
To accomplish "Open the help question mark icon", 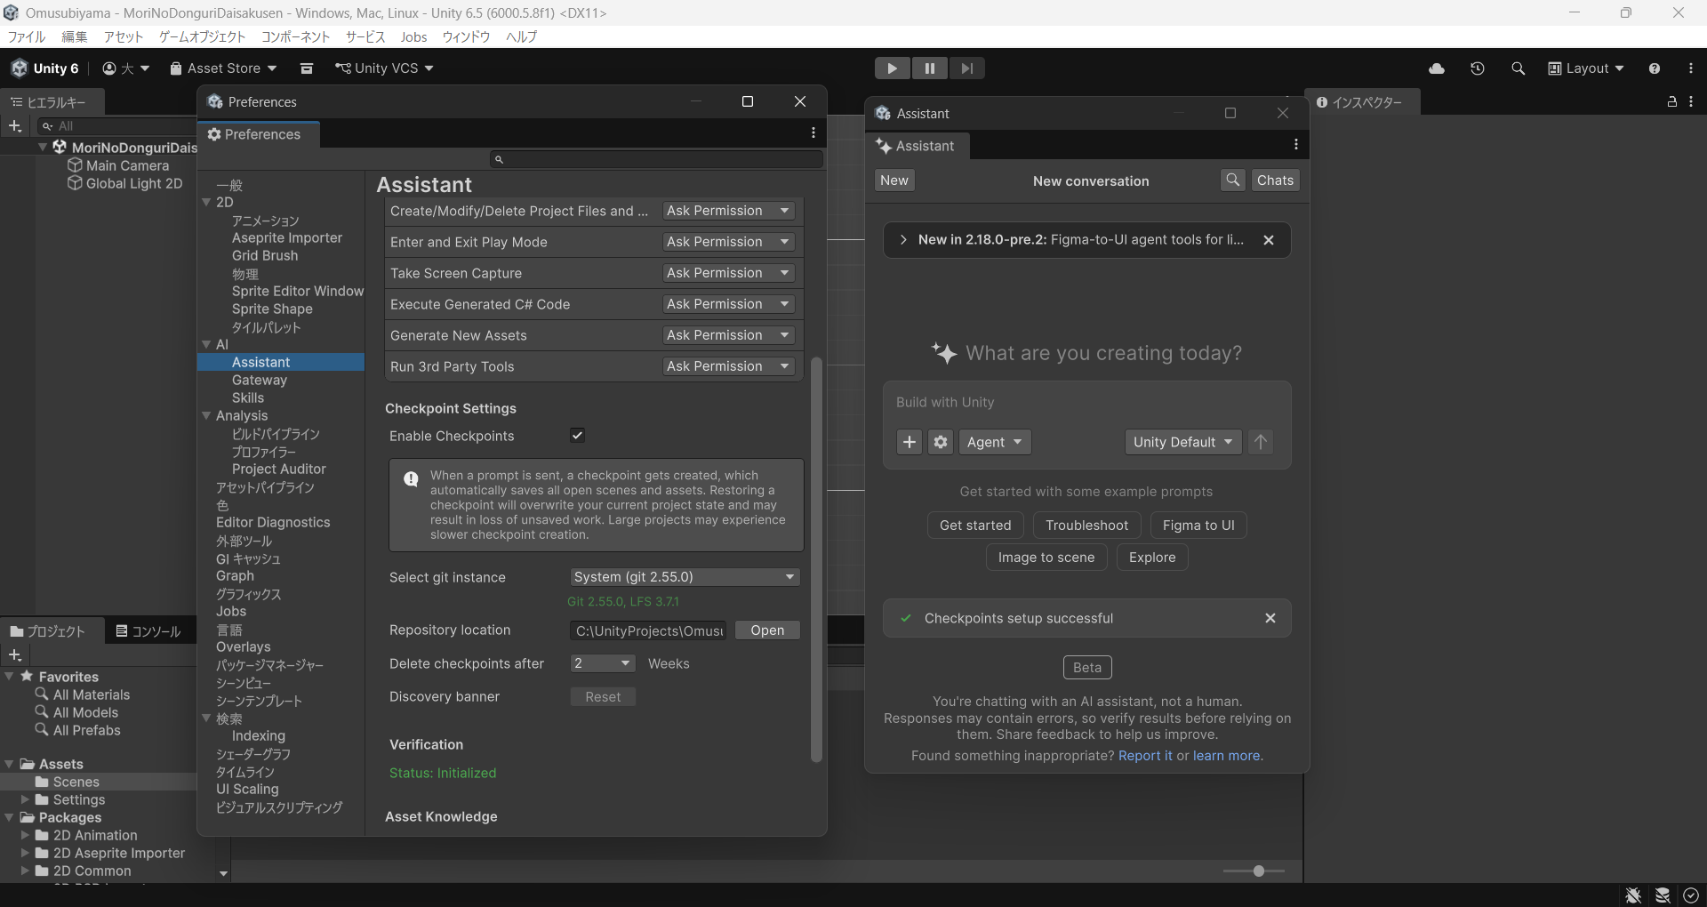I will (x=1655, y=68).
